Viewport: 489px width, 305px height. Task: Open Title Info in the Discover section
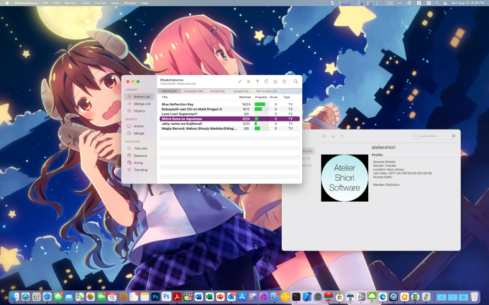(x=139, y=149)
